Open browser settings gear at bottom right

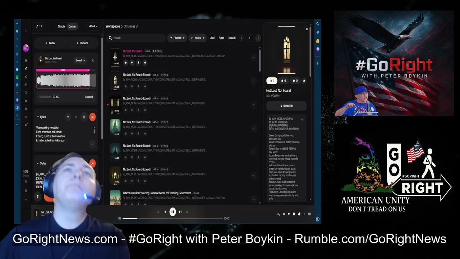[x=318, y=219]
